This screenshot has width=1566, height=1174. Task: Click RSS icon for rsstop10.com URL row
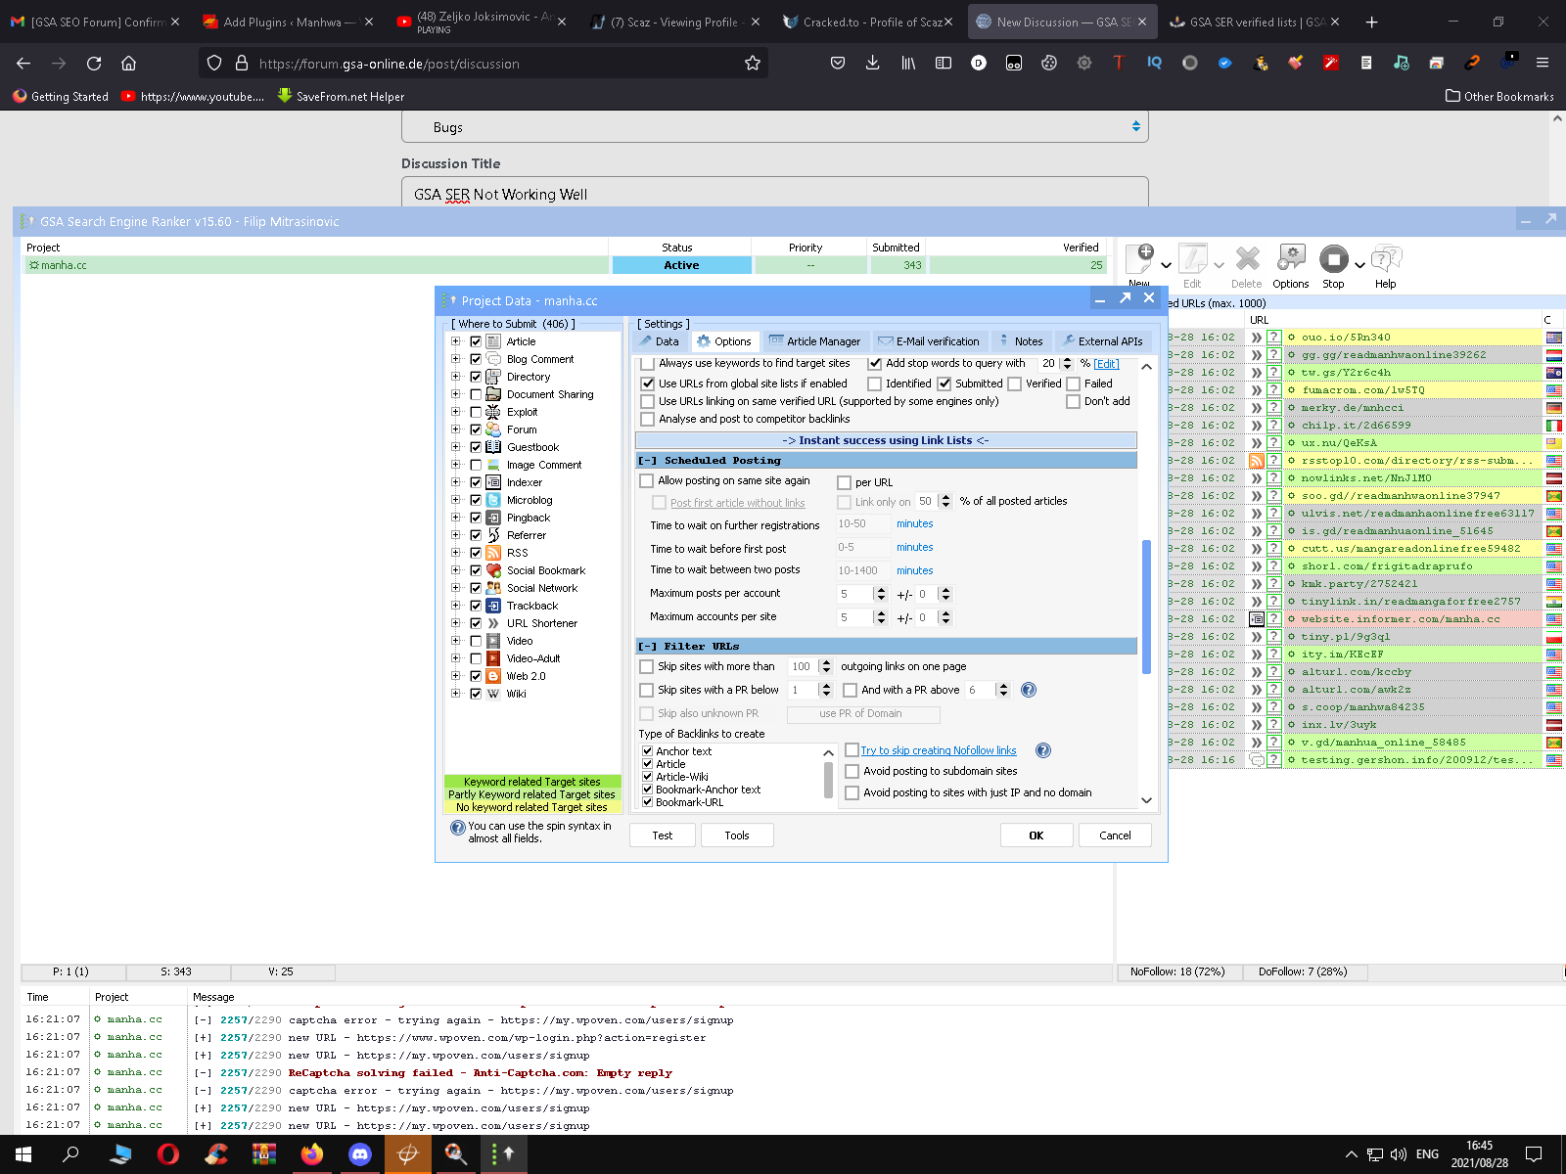click(1257, 461)
